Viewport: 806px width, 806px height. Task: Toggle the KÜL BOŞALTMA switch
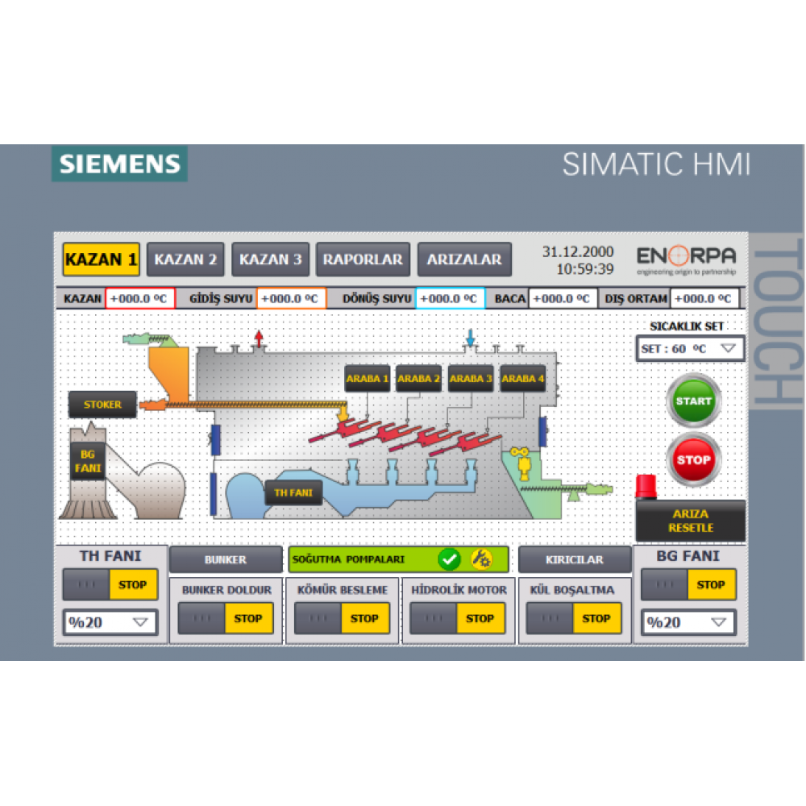click(x=574, y=618)
